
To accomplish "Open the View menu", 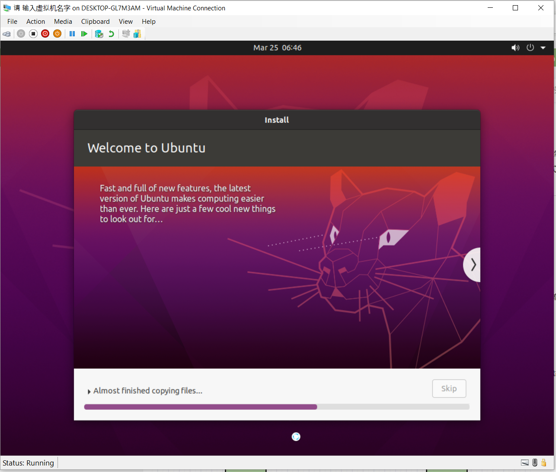I will 126,22.
